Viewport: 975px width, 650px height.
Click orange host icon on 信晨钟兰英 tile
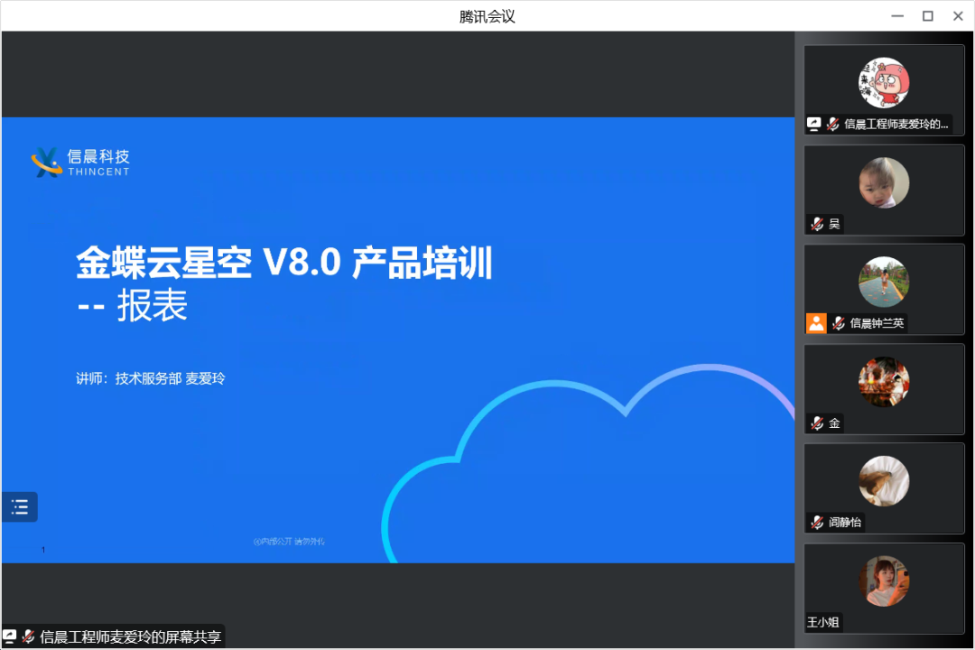pos(816,323)
